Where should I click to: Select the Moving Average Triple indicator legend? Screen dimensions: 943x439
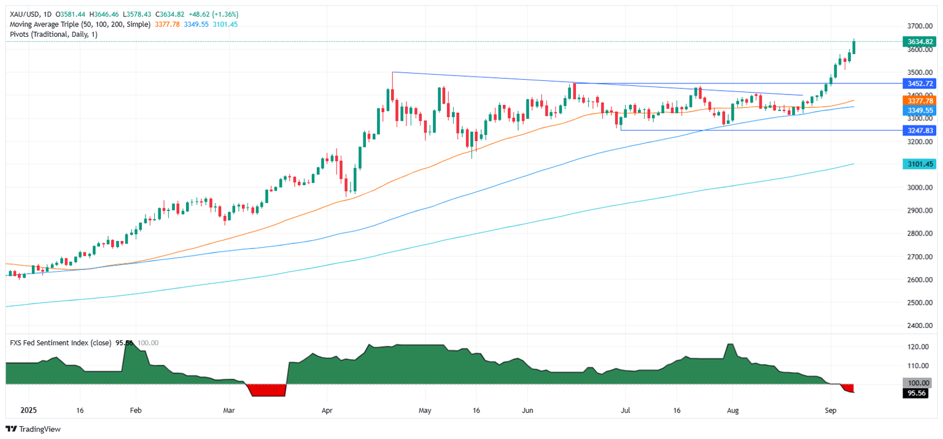tap(71, 24)
